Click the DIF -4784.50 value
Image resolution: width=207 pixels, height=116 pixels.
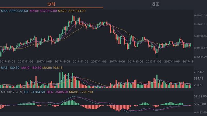tap(34, 92)
